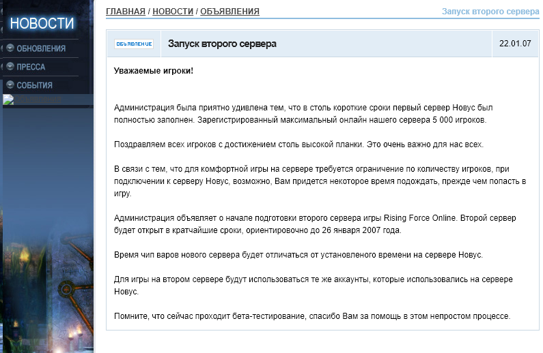543x353 pixels.
Task: Click the article date 22.01.07
Action: point(515,44)
